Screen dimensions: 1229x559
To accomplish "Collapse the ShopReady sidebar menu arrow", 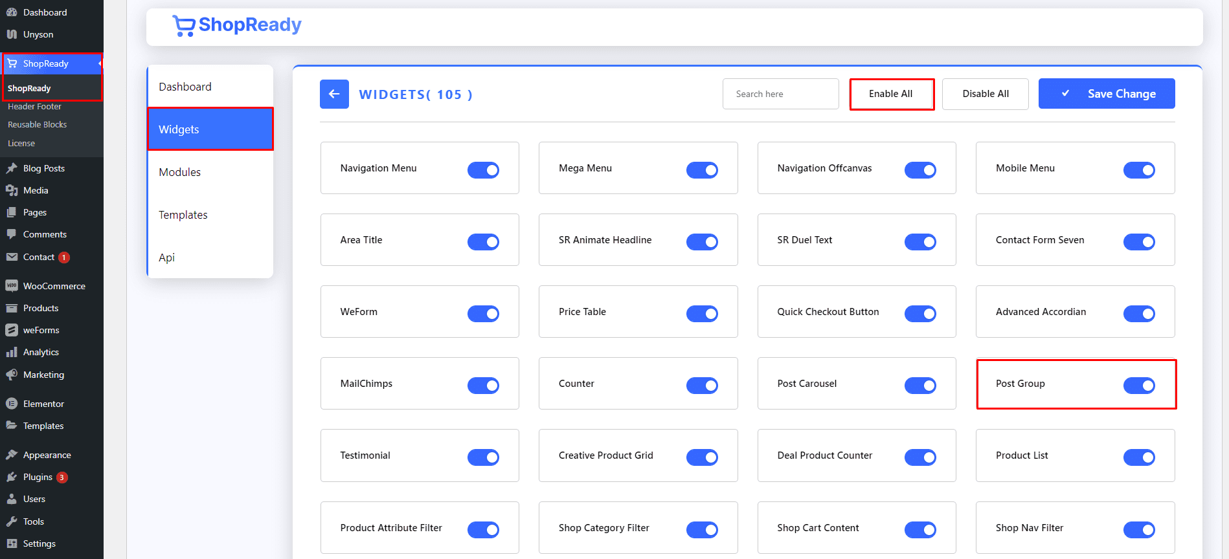I will coord(100,63).
